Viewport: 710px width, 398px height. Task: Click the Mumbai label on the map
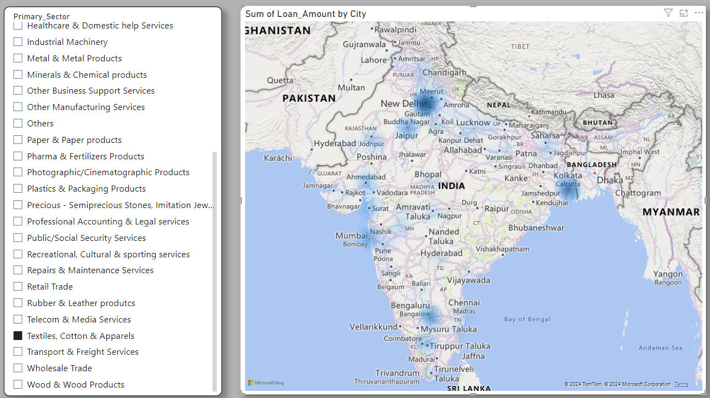pos(351,236)
